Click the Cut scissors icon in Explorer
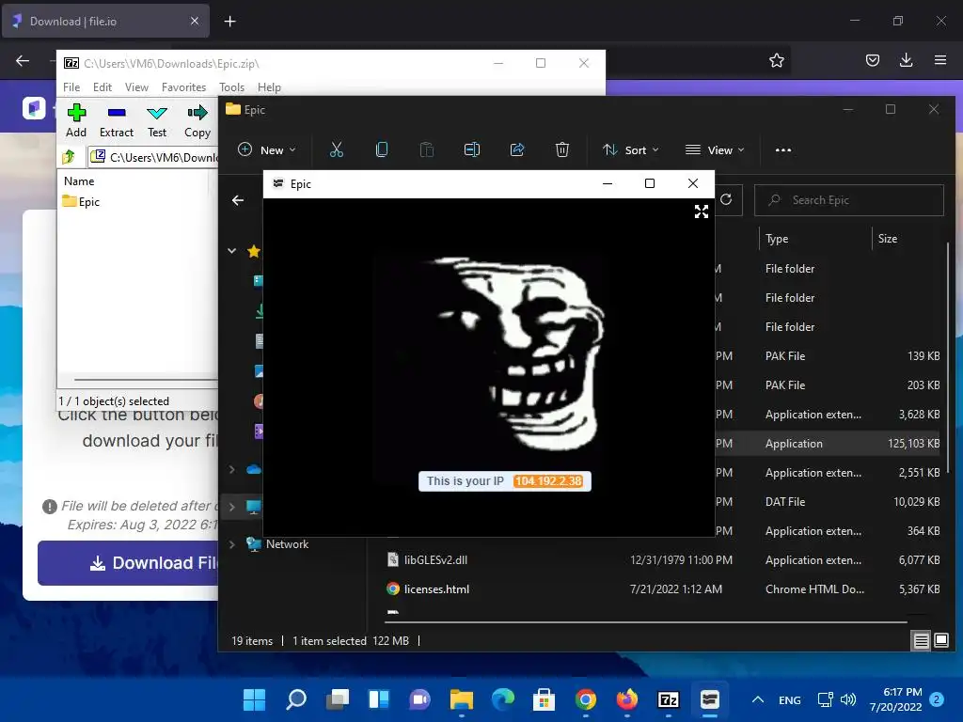This screenshot has height=722, width=963. pyautogui.click(x=337, y=149)
